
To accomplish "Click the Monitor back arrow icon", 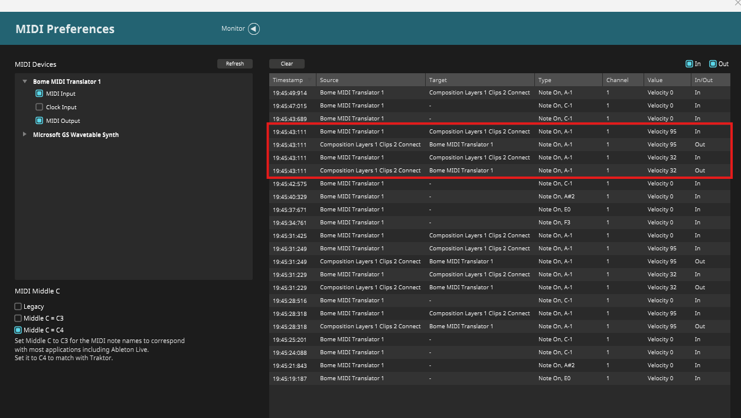I will 254,29.
